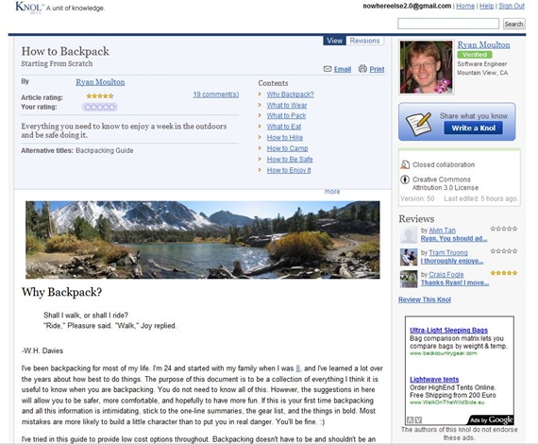Click Alvin Tan's reviewer avatar

point(409,235)
